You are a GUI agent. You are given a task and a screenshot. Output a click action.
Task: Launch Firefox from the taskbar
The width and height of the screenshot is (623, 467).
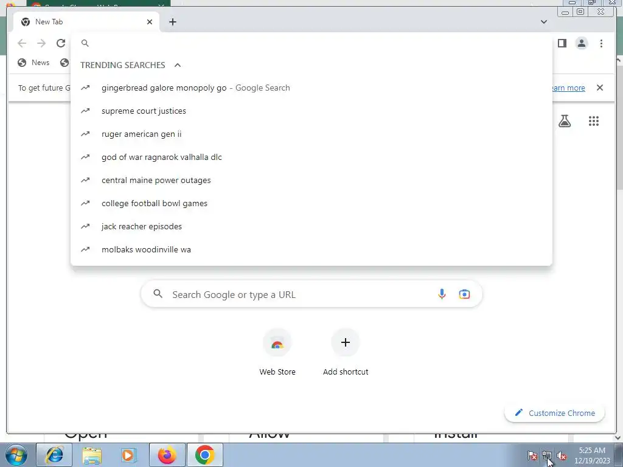[x=167, y=455]
